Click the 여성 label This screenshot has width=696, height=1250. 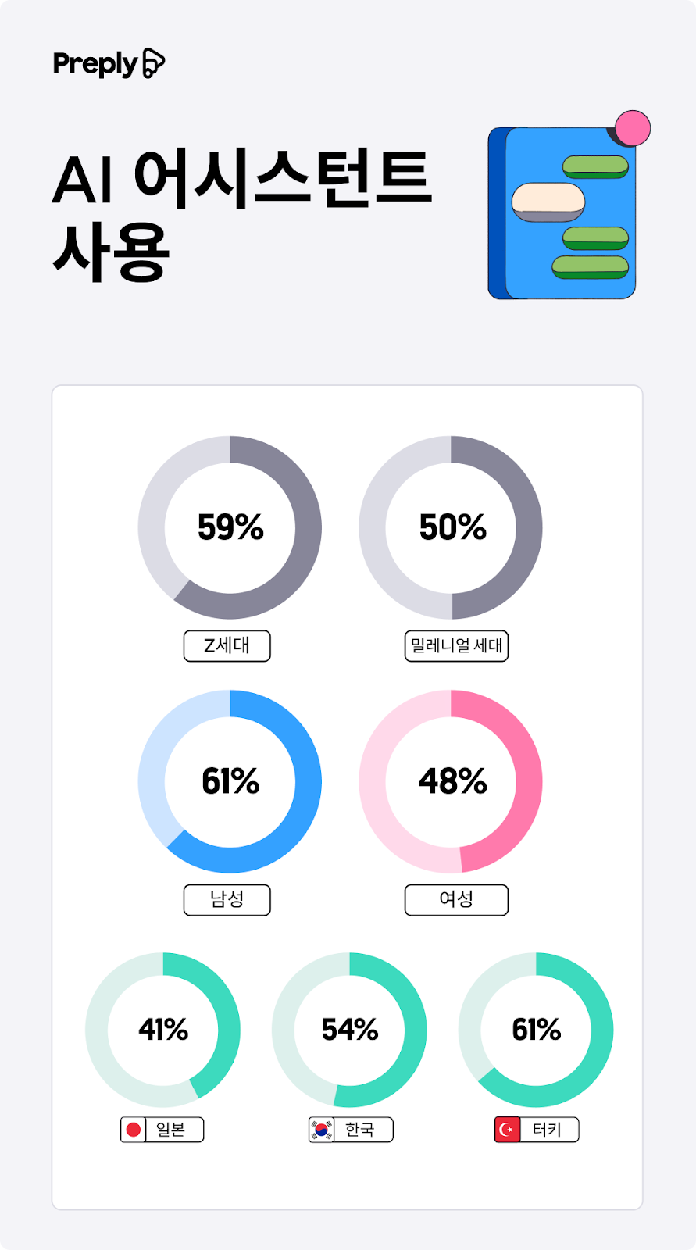pos(456,900)
